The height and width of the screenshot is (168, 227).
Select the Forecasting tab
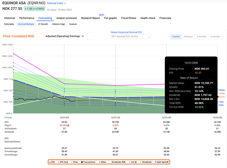click(45, 18)
